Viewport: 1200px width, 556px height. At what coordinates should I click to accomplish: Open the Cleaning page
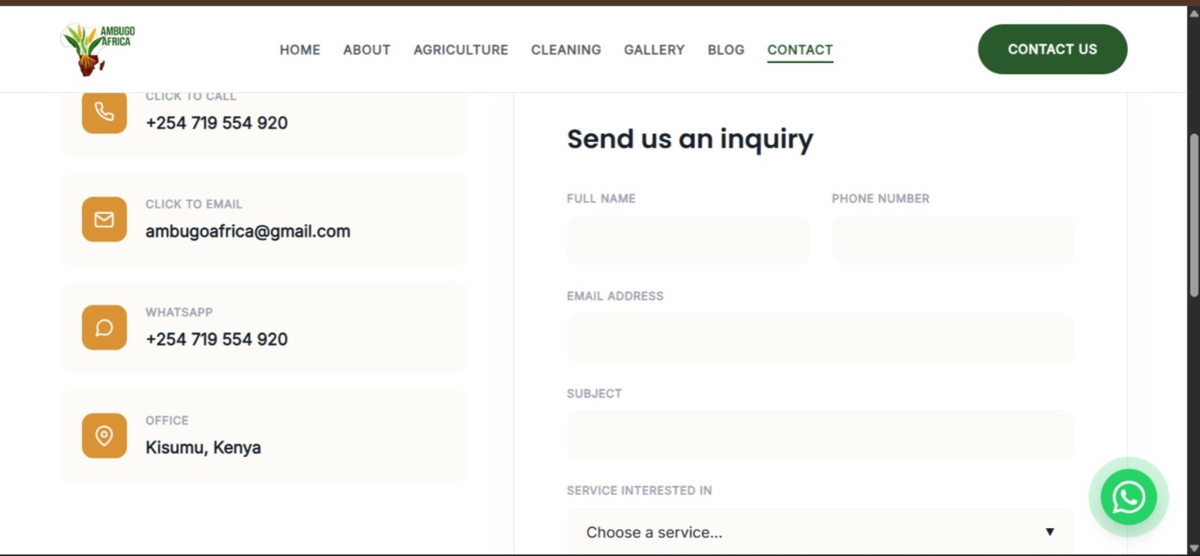pos(566,50)
